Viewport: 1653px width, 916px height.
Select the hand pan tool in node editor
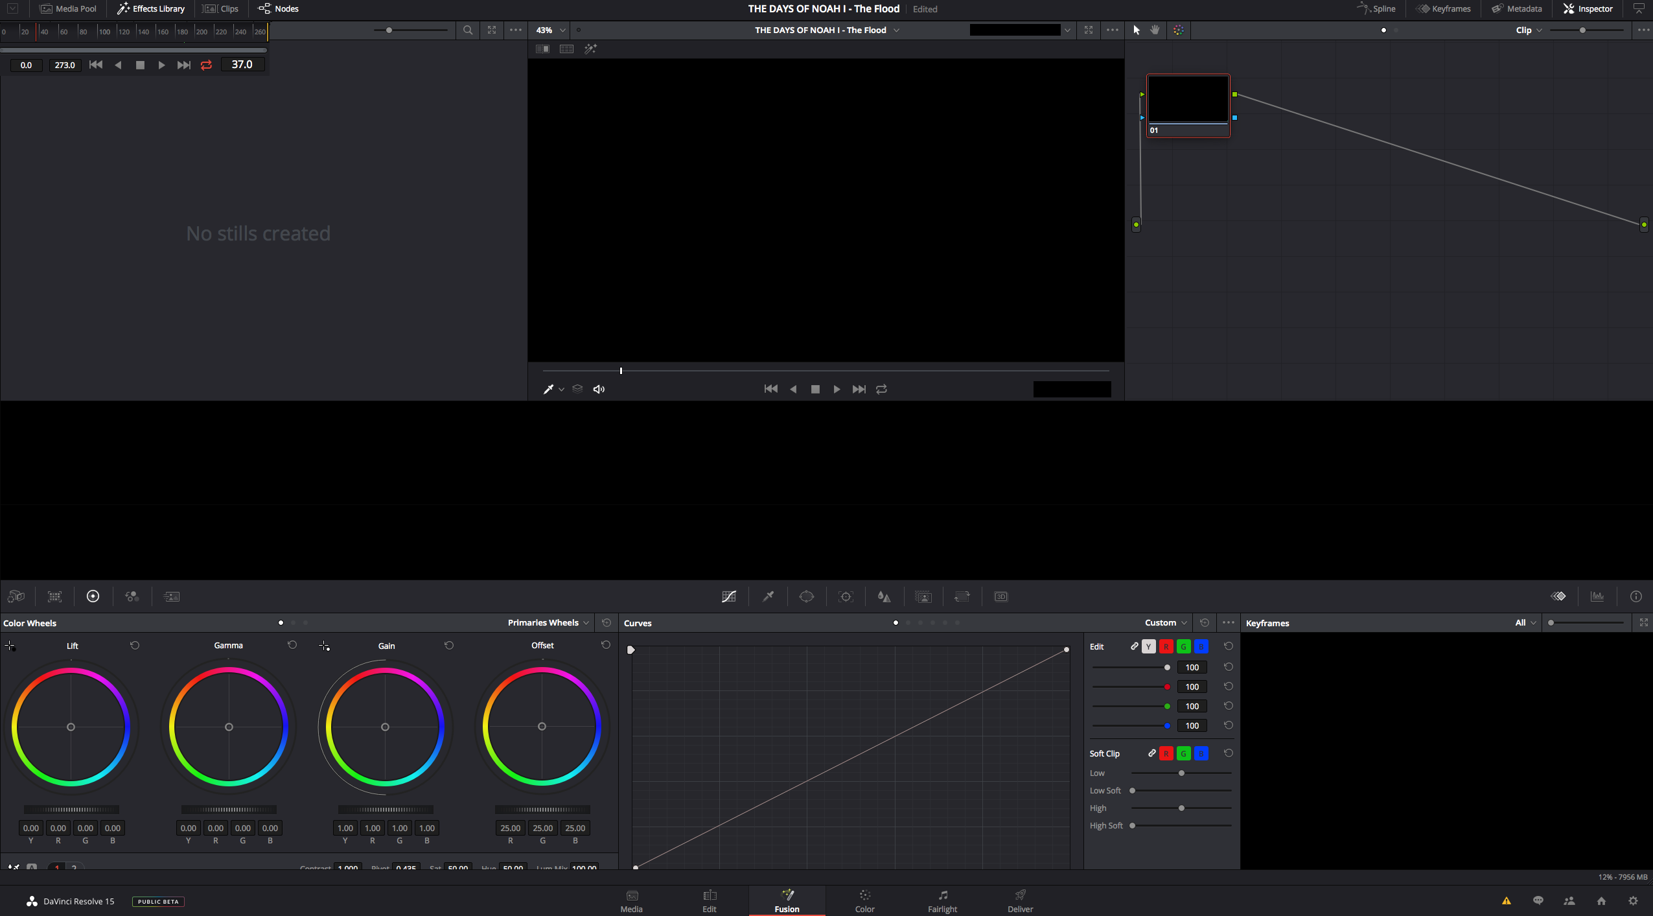(x=1155, y=30)
